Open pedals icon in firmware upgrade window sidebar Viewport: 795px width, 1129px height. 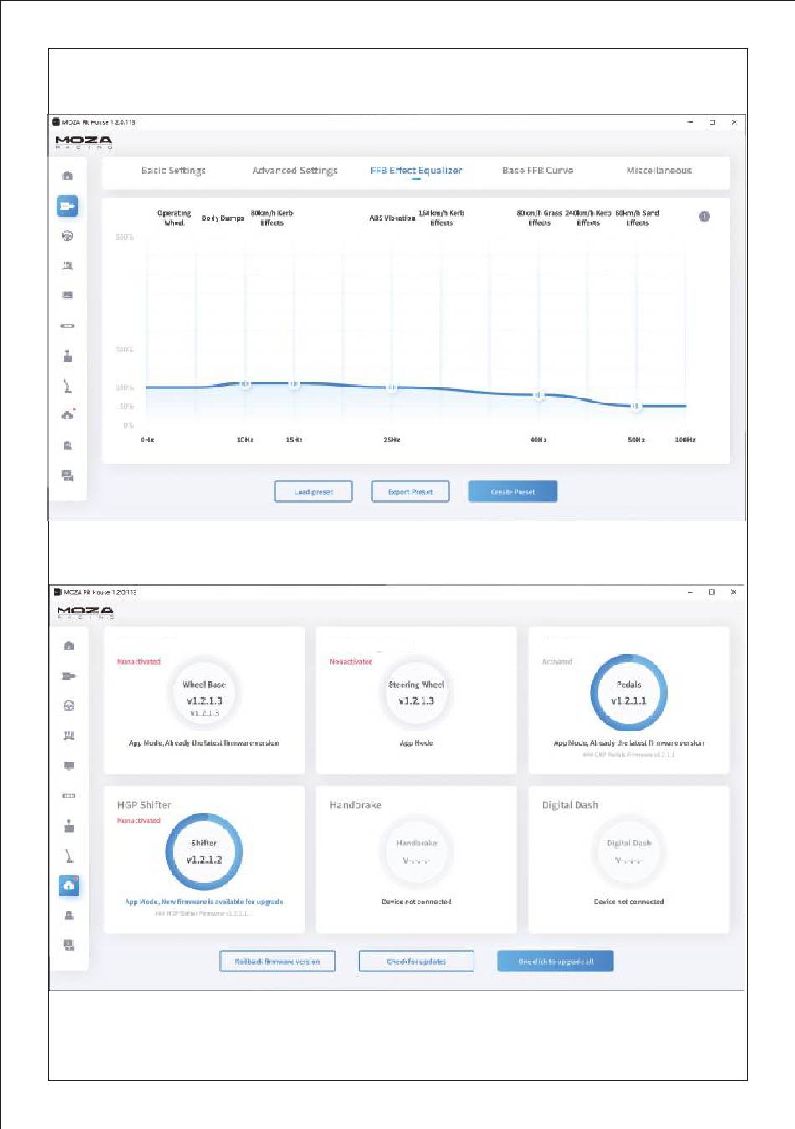(x=69, y=736)
